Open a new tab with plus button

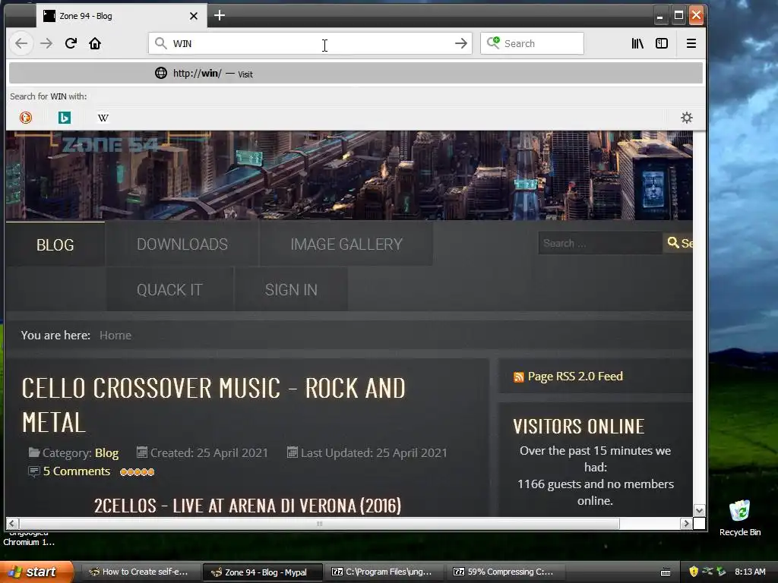pyautogui.click(x=220, y=15)
